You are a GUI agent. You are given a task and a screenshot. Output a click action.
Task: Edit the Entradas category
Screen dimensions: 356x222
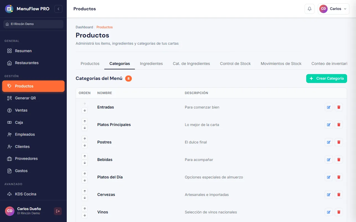point(329,107)
